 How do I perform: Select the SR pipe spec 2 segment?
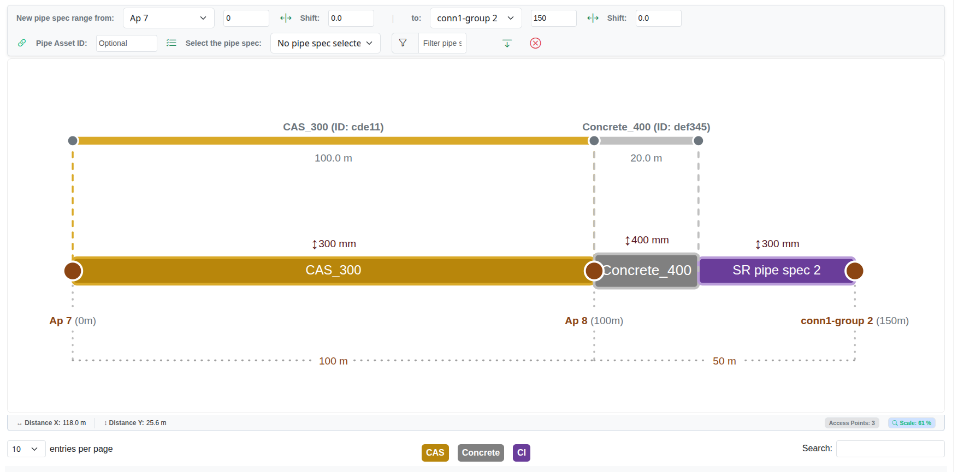776,271
